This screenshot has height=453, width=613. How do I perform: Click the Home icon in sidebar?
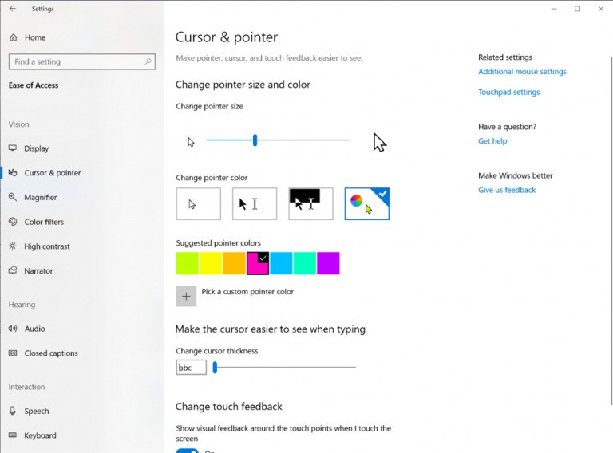[x=13, y=37]
